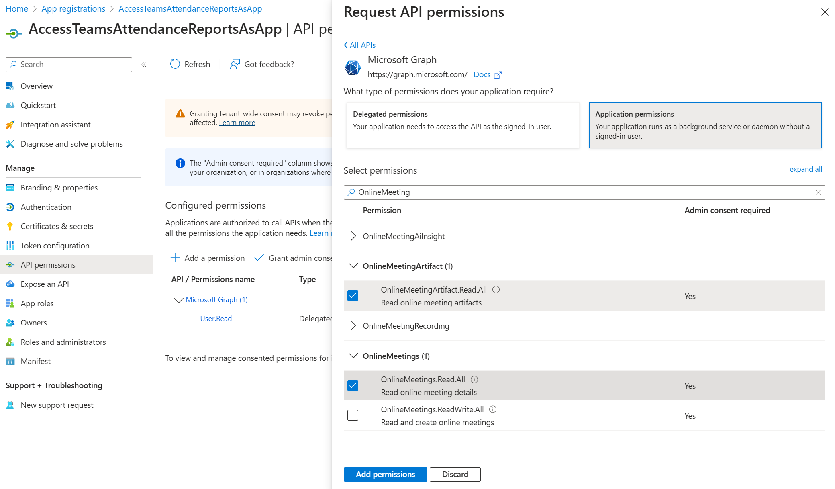Viewport: 835px width, 489px height.
Task: Click the App roles icon
Action: tap(10, 303)
